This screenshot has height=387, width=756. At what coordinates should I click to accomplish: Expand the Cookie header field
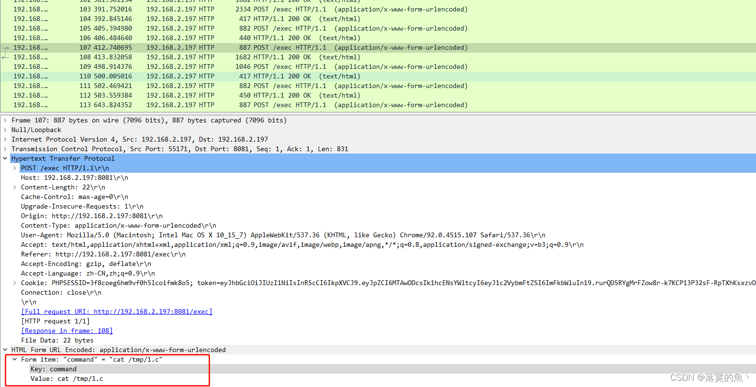click(x=15, y=283)
